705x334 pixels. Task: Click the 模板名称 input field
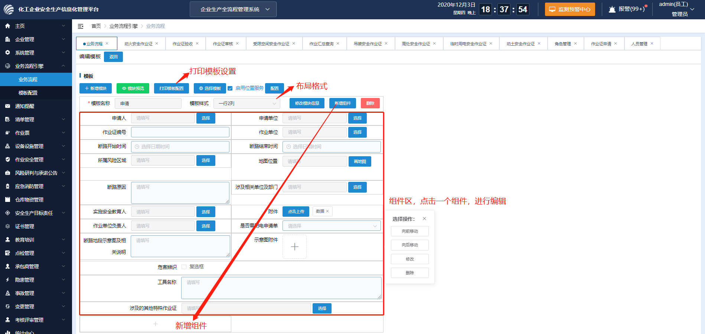click(148, 104)
